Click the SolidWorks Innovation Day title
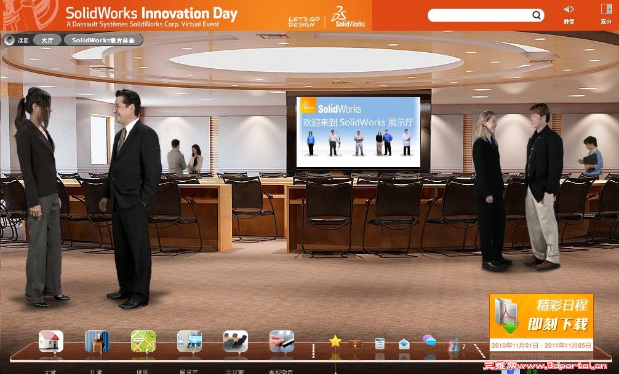The width and height of the screenshot is (619, 374). pos(151,13)
